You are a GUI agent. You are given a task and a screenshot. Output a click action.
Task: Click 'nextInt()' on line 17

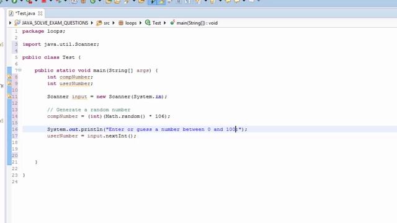pos(119,136)
